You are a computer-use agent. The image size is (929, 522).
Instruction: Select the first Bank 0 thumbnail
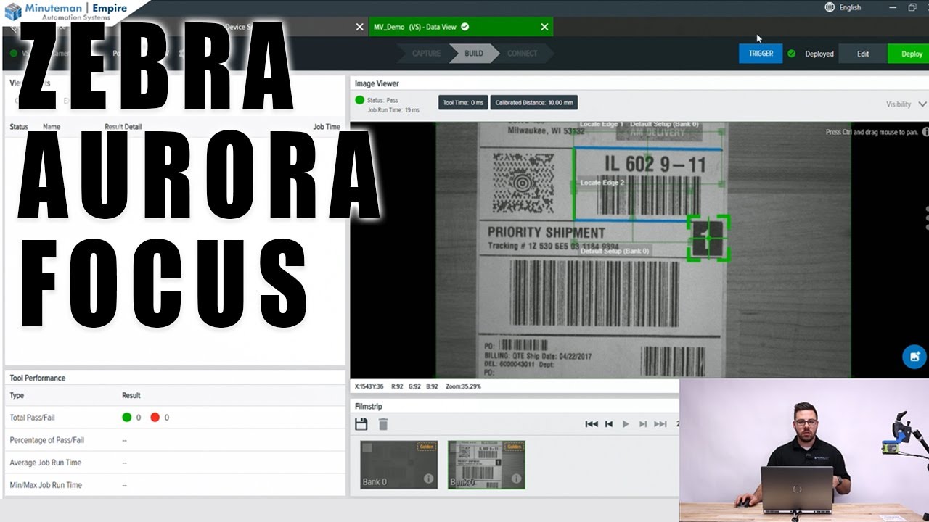[x=398, y=465]
